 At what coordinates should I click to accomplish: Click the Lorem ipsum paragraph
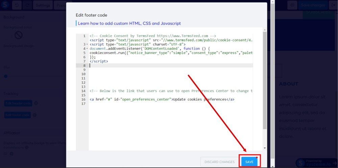pos(303,117)
